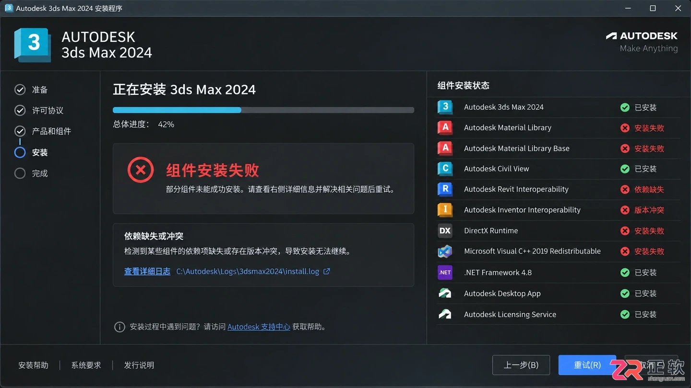Click the Autodesk logo at top right
The height and width of the screenshot is (388, 691).
642,36
